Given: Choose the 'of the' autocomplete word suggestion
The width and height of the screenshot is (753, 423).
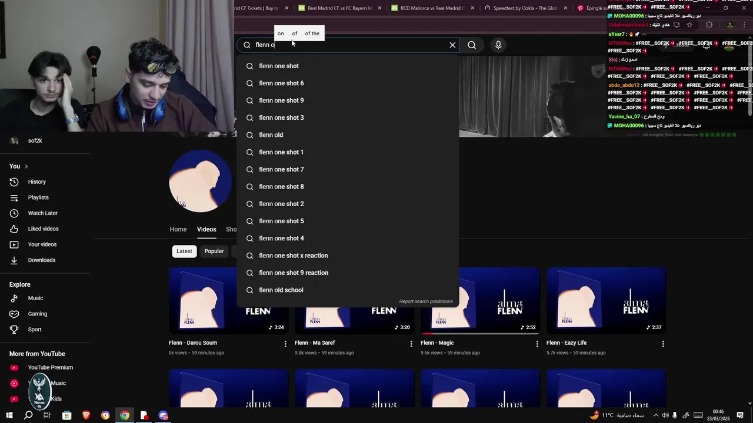Looking at the screenshot, I should (312, 33).
